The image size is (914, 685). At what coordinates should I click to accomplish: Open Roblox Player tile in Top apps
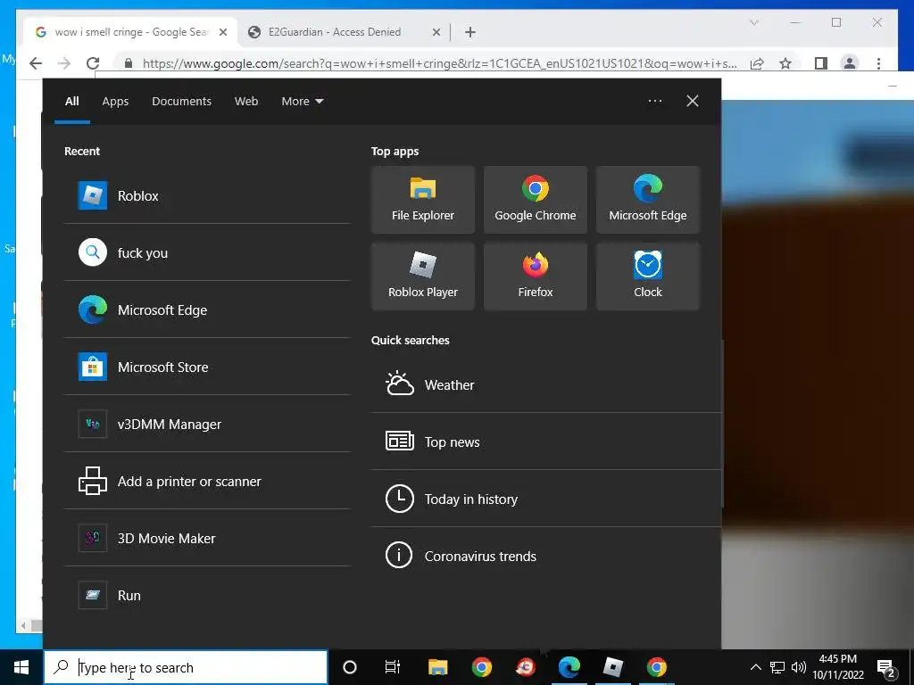pyautogui.click(x=422, y=276)
